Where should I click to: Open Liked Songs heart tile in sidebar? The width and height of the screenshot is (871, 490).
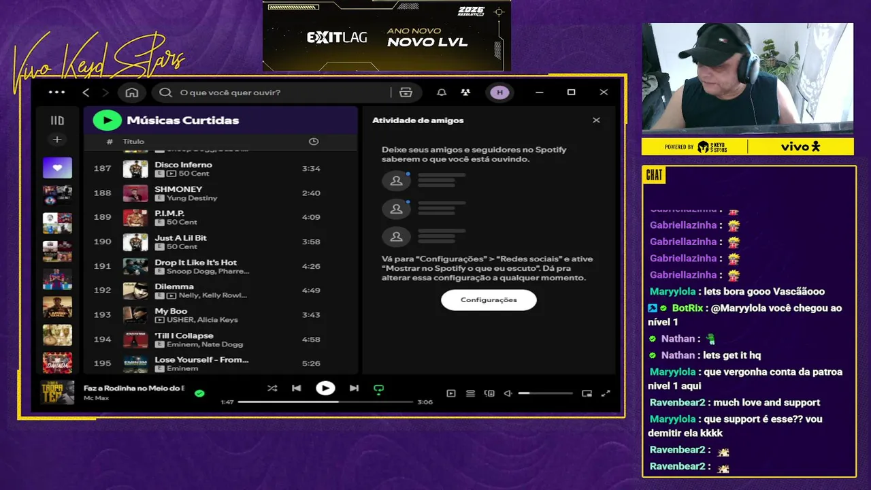coord(57,167)
